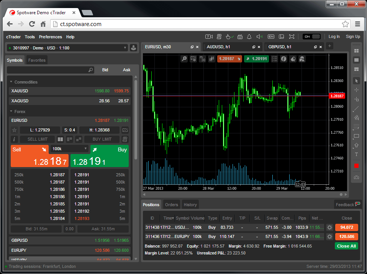
Task: Toggle one-click trading hand icon
Action: click(229, 37)
